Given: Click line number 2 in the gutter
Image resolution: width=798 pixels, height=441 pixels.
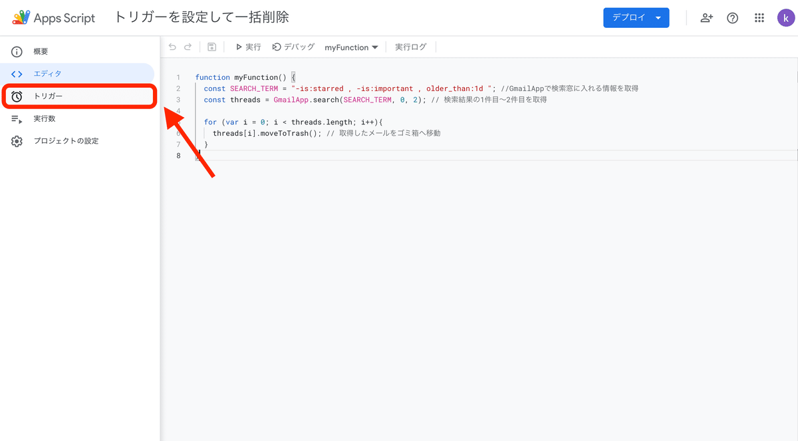Looking at the screenshot, I should tap(178, 88).
